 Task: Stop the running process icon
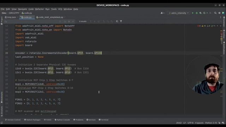click(x=210, y=13)
